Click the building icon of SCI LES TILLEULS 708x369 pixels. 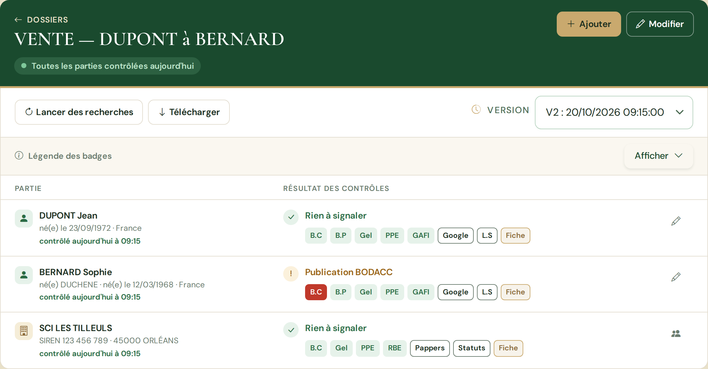pyautogui.click(x=24, y=331)
